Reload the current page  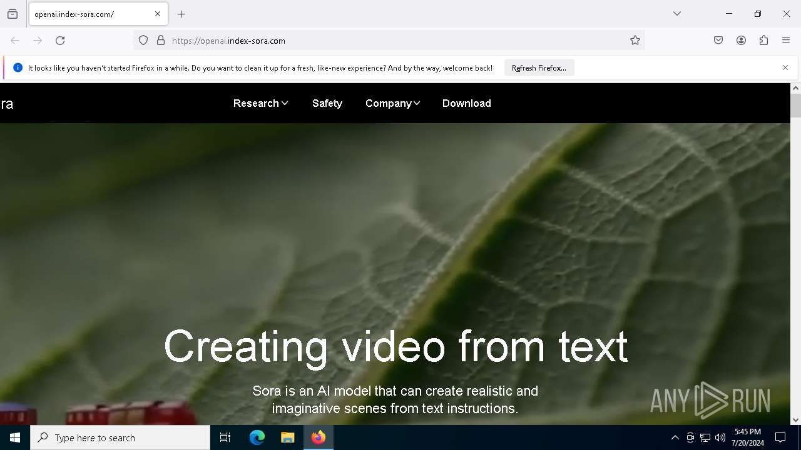[60, 41]
